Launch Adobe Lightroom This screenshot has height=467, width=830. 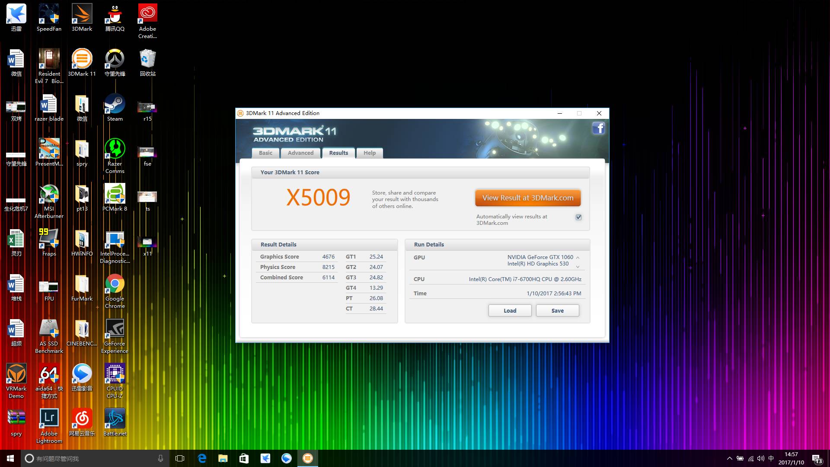[x=48, y=418]
